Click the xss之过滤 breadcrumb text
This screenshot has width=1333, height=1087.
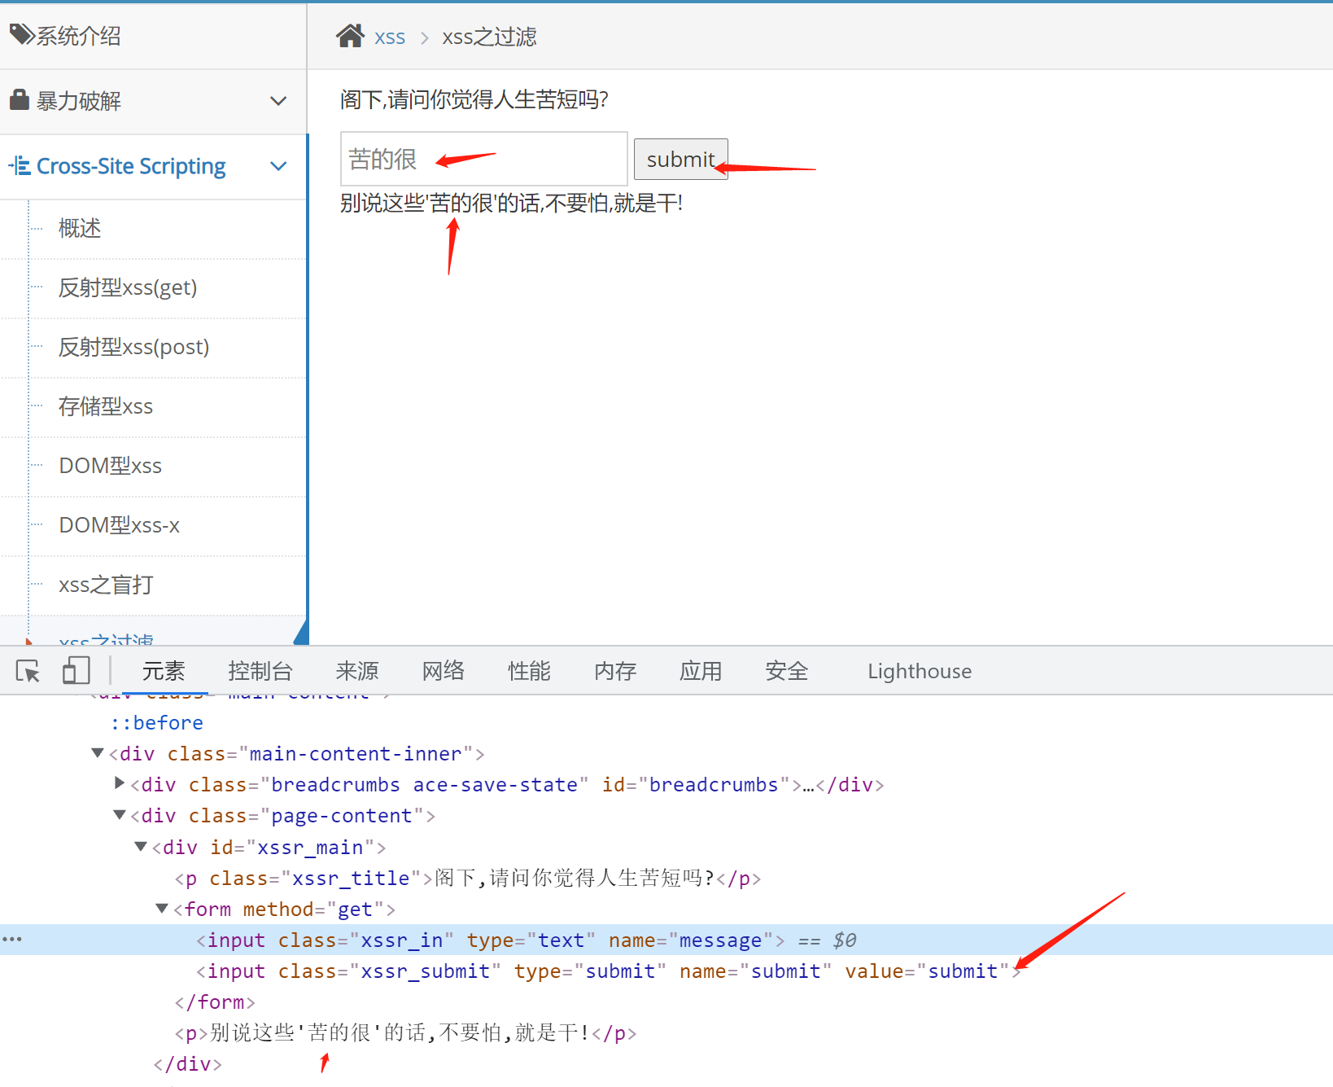[x=489, y=37]
